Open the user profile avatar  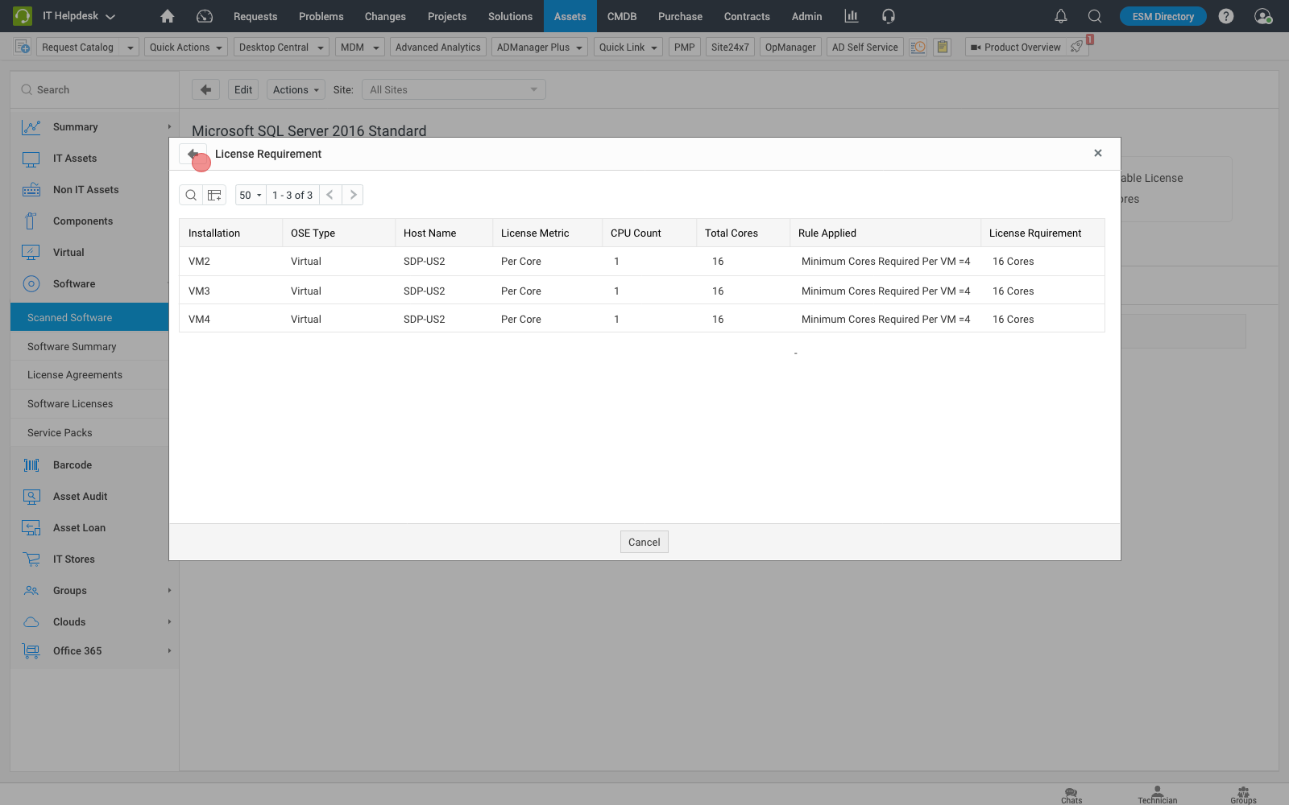pos(1262,16)
